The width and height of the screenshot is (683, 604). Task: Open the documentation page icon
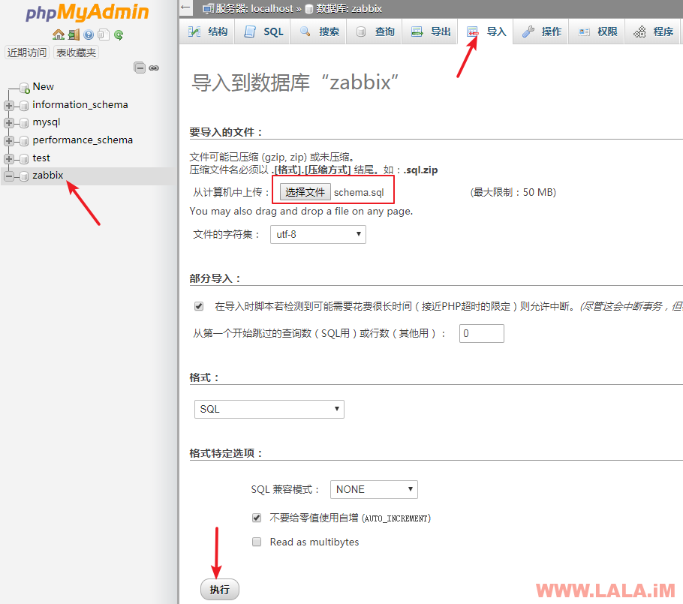103,35
